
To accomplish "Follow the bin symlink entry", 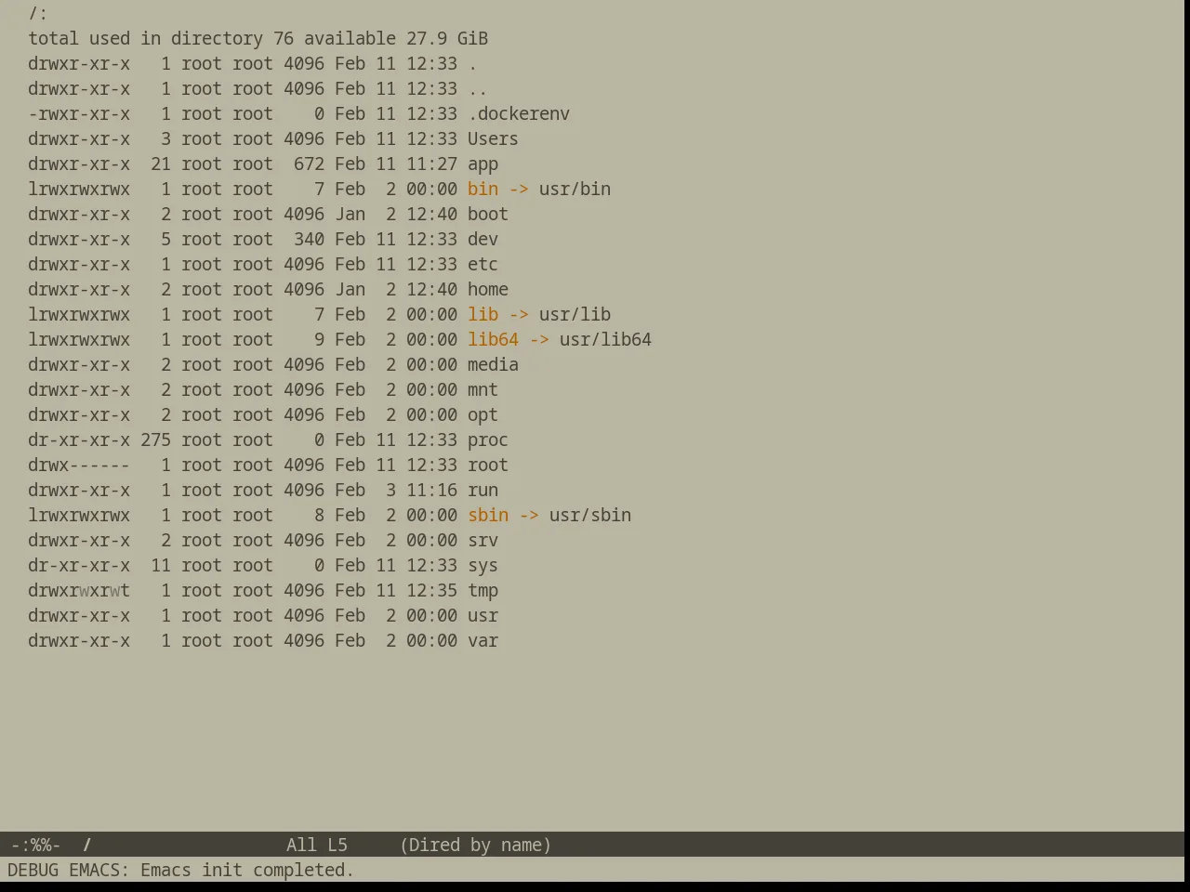I will point(483,189).
